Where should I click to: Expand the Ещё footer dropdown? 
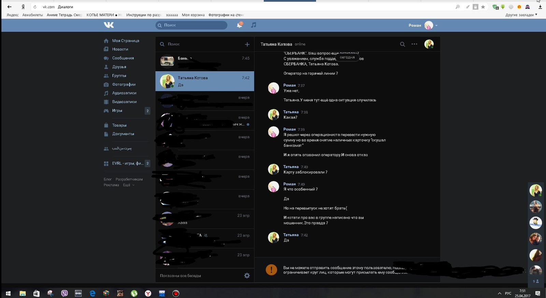[129, 185]
